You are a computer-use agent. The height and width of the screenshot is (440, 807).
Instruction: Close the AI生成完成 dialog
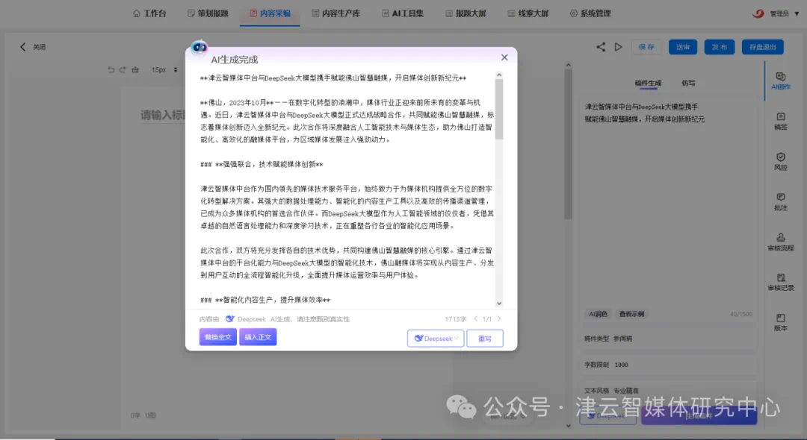click(504, 57)
